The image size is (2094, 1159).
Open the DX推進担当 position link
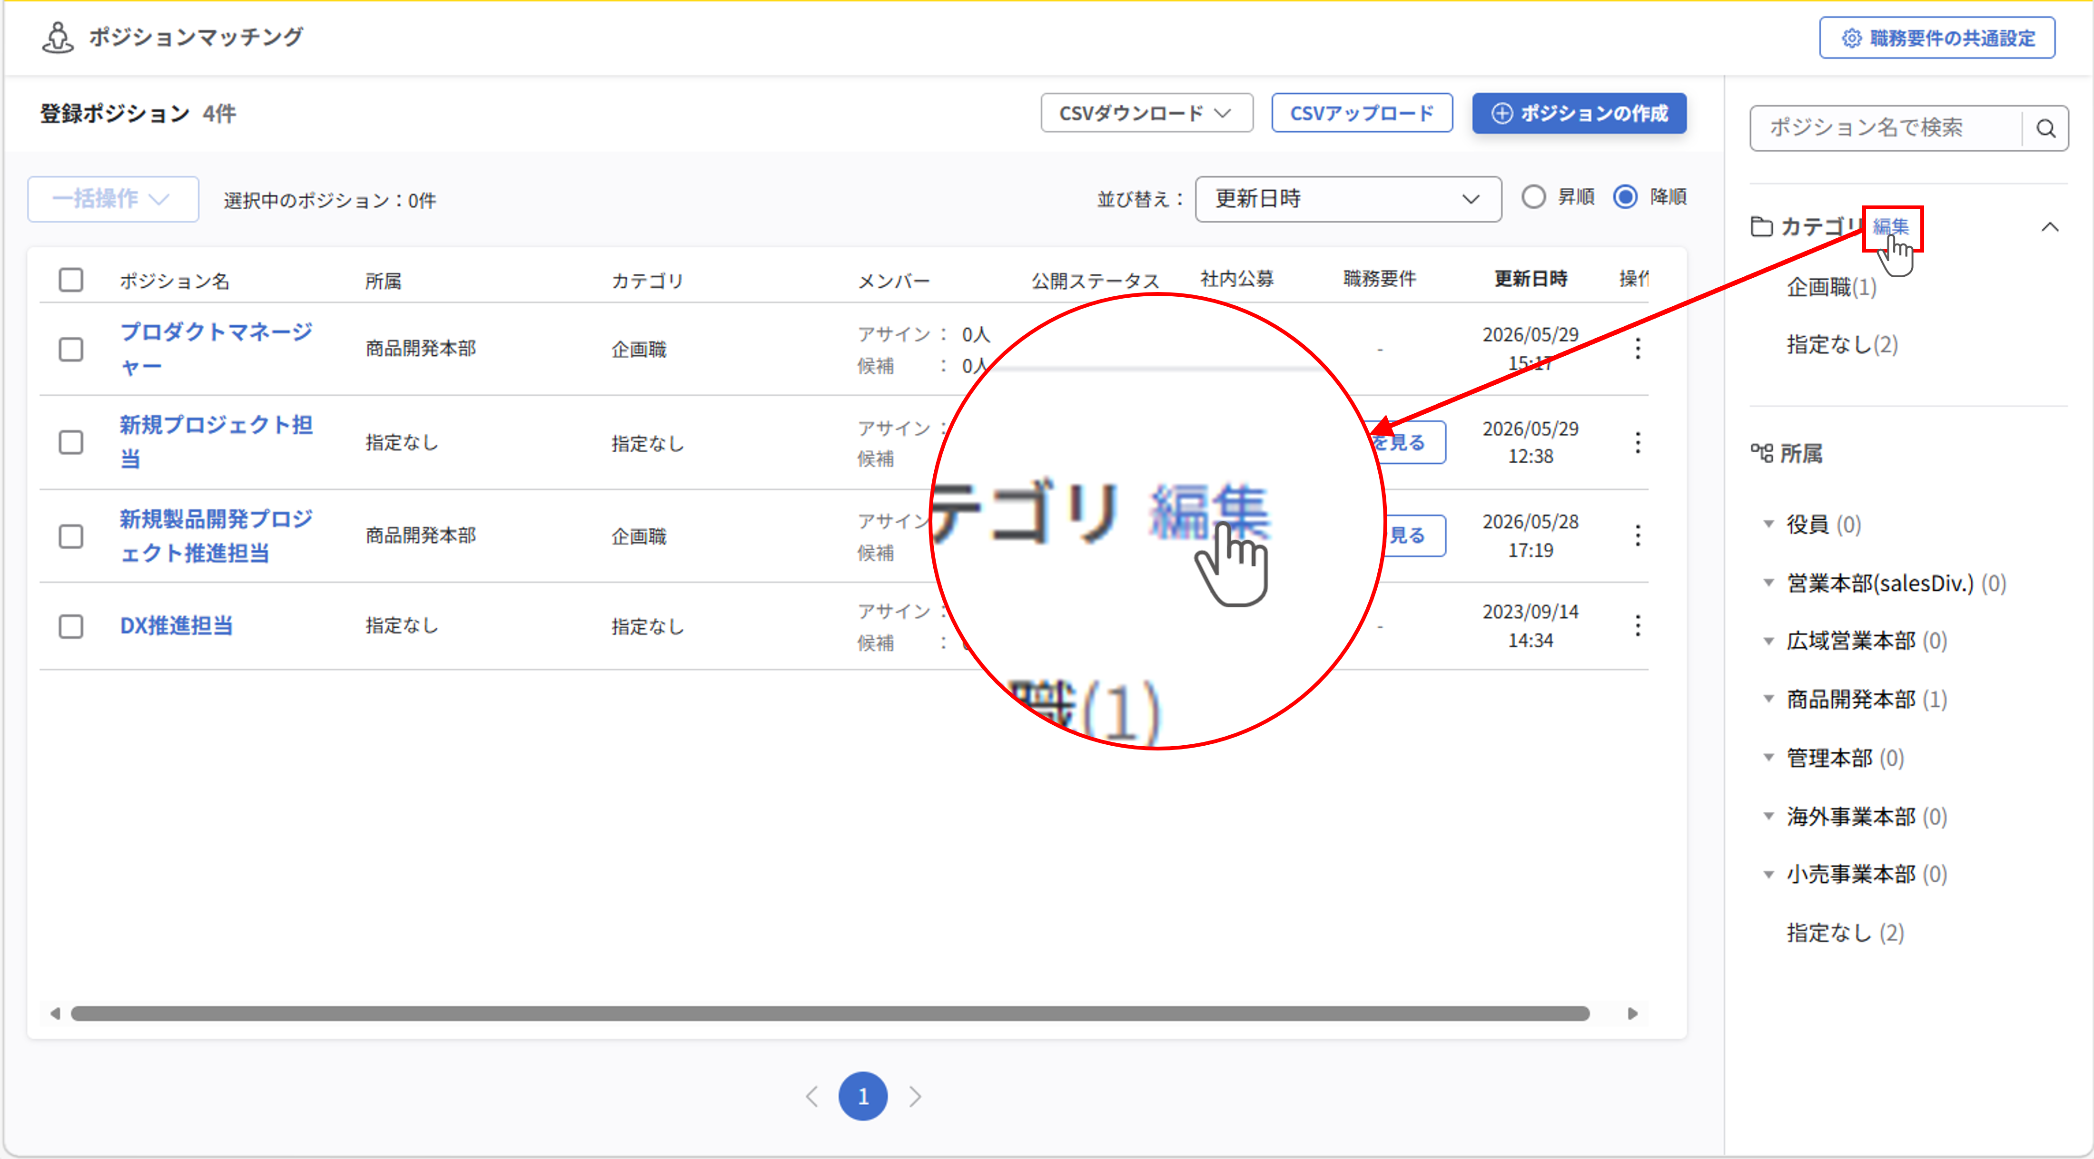177,625
